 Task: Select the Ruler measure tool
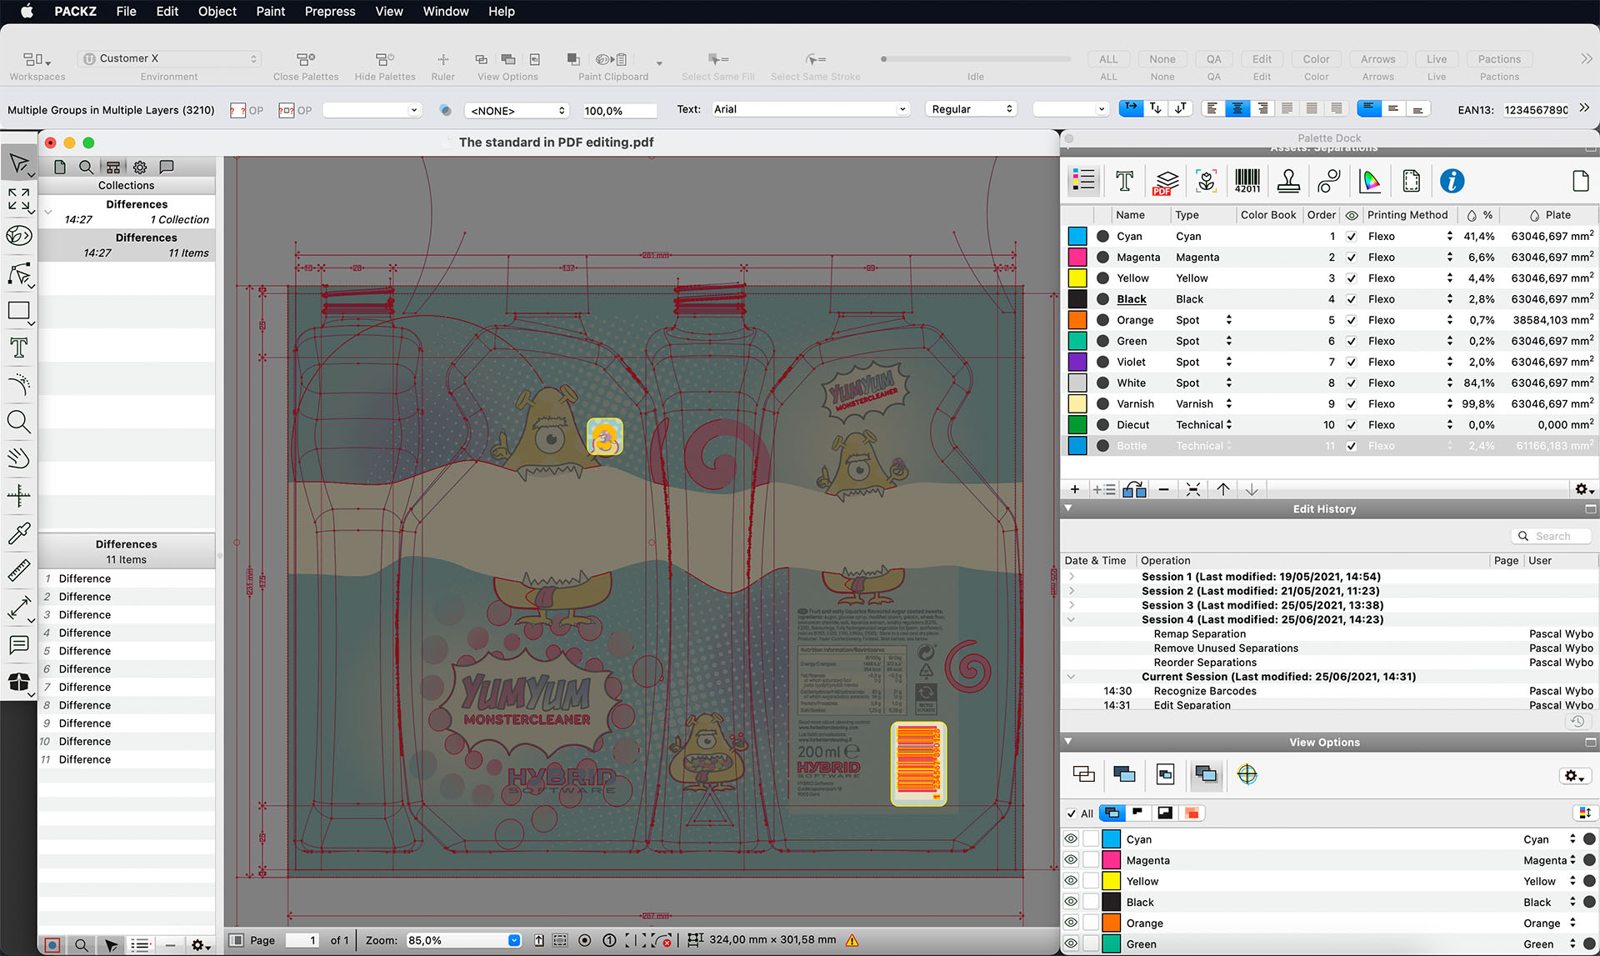click(x=18, y=570)
